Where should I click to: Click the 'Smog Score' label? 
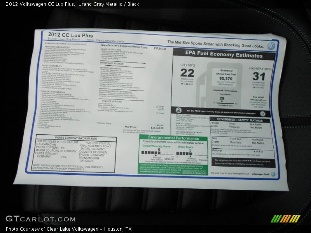coord(185,147)
